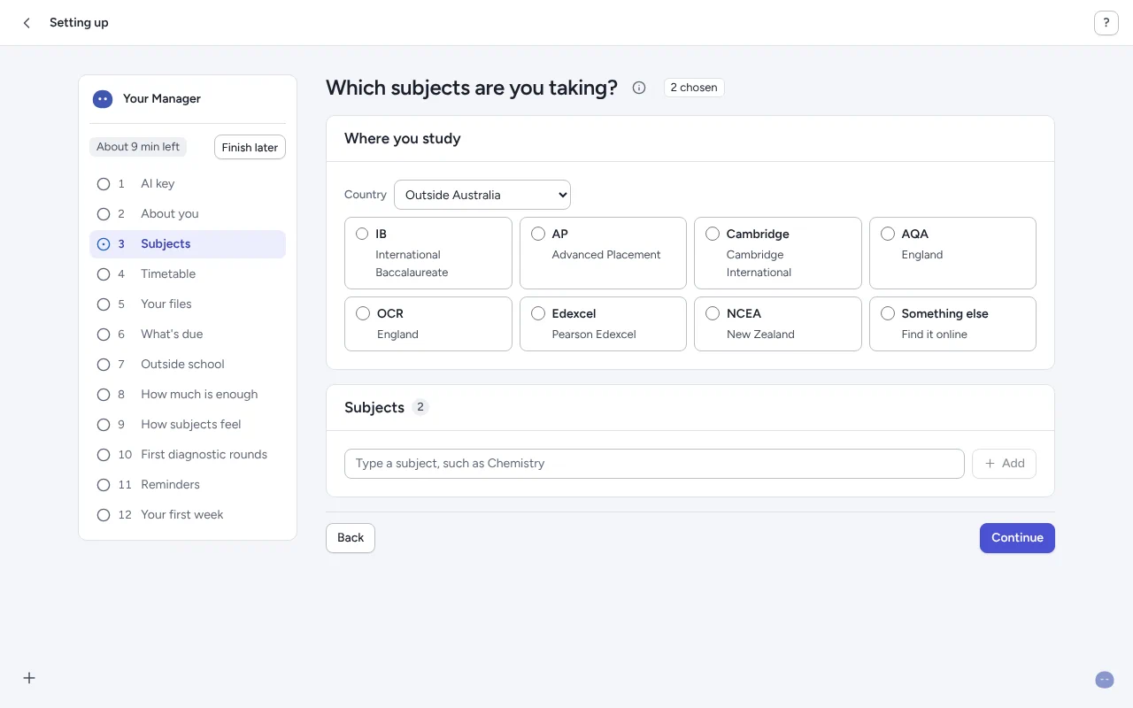
Task: Click the info icon beside the heading
Action: [639, 88]
